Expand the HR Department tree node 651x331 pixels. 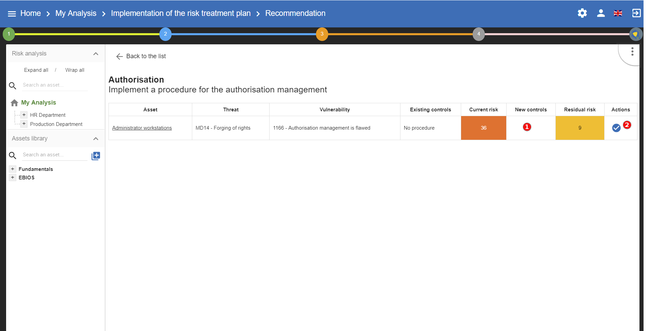24,115
